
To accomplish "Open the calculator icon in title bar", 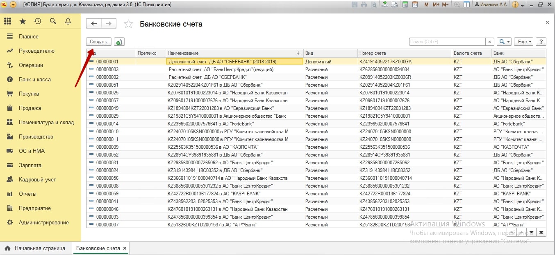I will (405, 5).
